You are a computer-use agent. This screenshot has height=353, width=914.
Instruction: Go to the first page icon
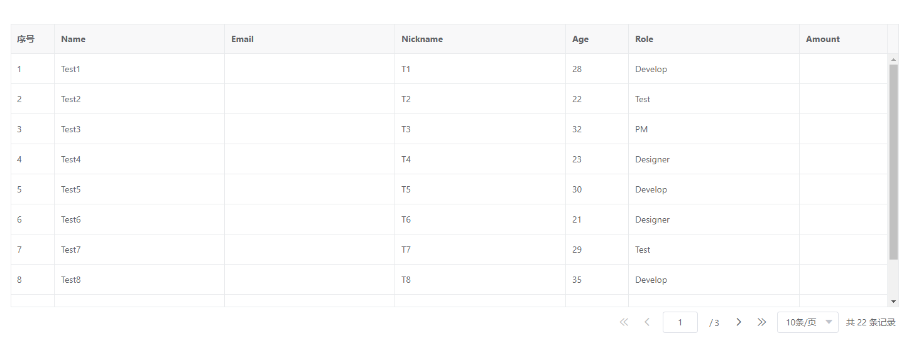pos(624,322)
